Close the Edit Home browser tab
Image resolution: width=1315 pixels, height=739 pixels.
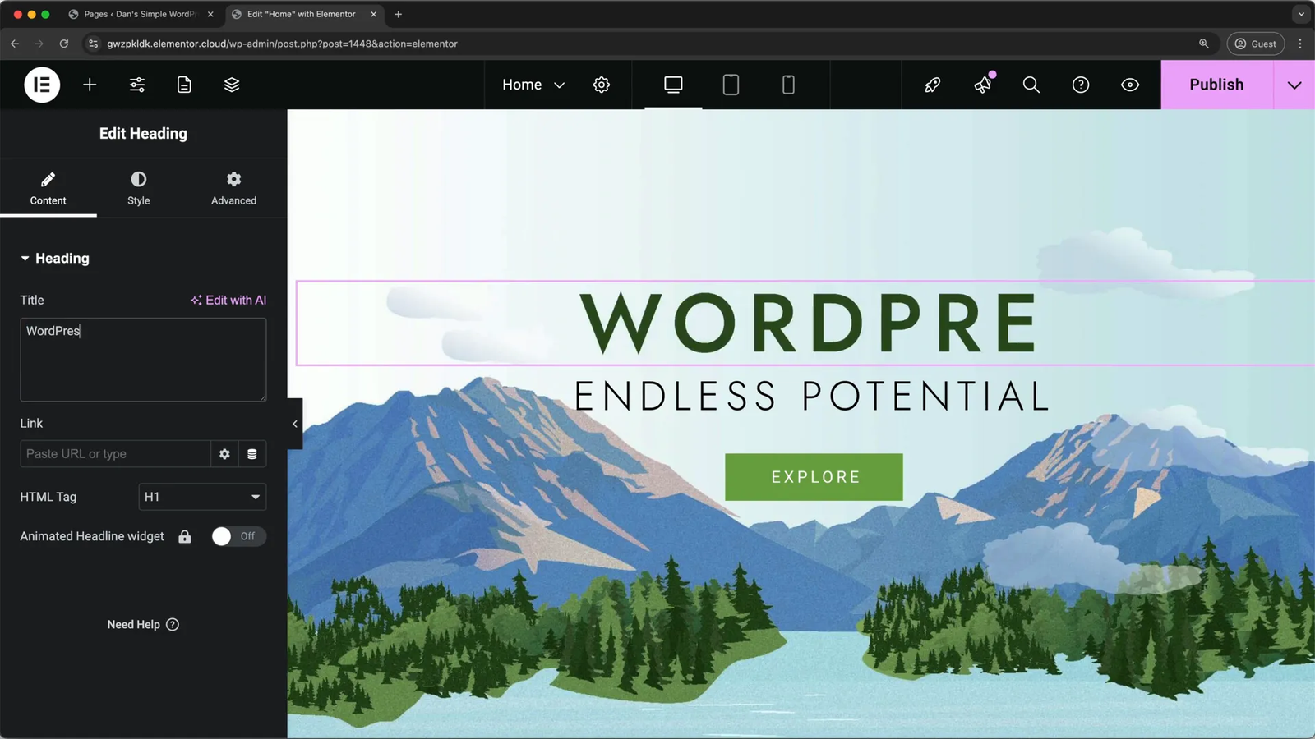click(373, 14)
